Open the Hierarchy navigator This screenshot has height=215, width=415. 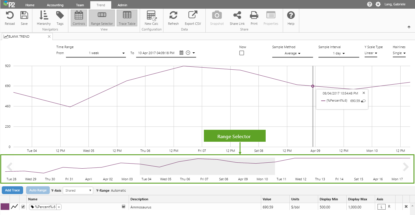(x=44, y=16)
